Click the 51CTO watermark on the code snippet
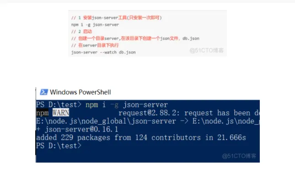Viewport: 295px width, 195px height. [x=207, y=50]
